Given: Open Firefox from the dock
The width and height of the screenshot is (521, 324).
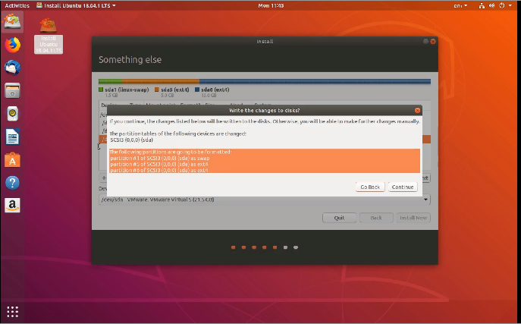Looking at the screenshot, I should 12,45.
